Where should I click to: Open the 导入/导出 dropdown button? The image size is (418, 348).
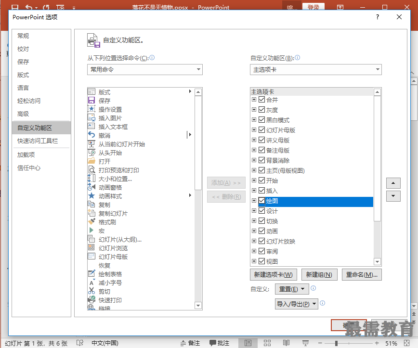[297, 304]
